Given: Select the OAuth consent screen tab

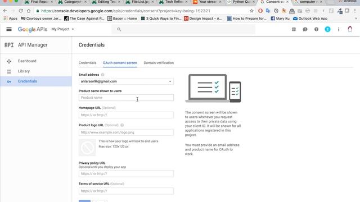Looking at the screenshot, I should tap(120, 63).
